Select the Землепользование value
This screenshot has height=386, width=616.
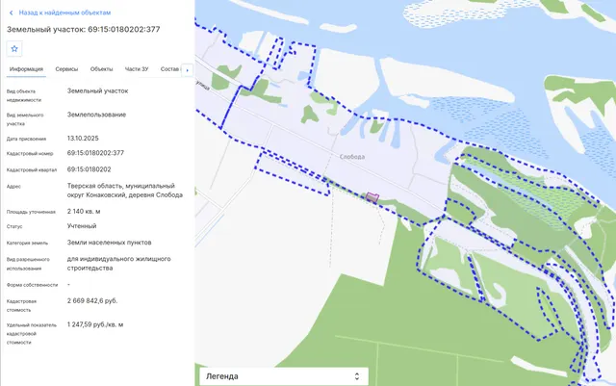click(x=96, y=115)
